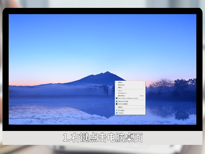The height and width of the screenshot is (154, 205).
Task: Click the 显示设置 monitor icon
Action: [117, 111]
